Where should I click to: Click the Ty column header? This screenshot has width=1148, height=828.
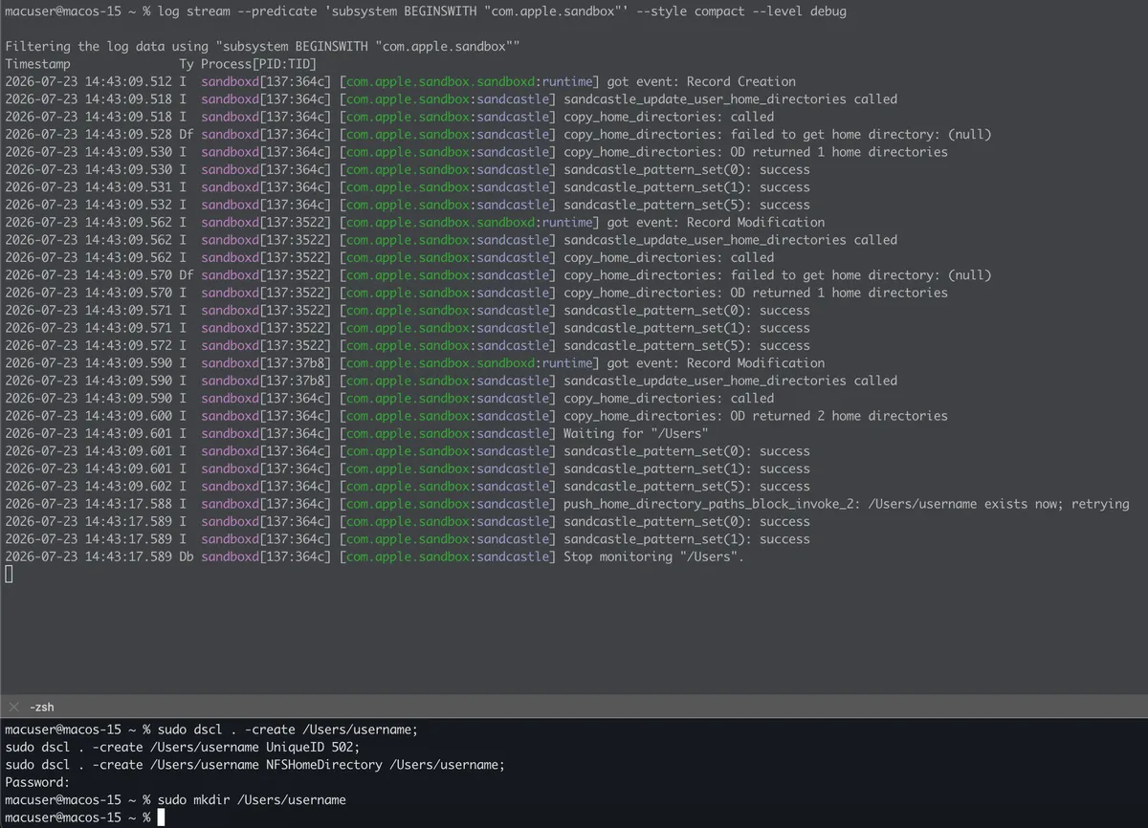point(187,64)
